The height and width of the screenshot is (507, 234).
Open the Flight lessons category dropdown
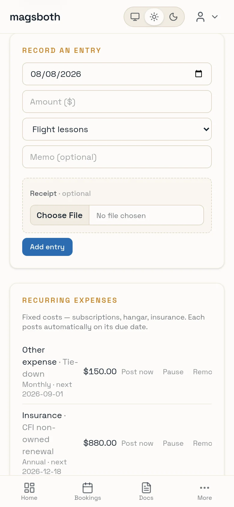coord(117,129)
